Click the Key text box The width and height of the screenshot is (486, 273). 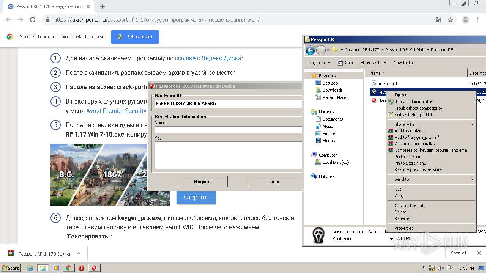pyautogui.click(x=229, y=155)
